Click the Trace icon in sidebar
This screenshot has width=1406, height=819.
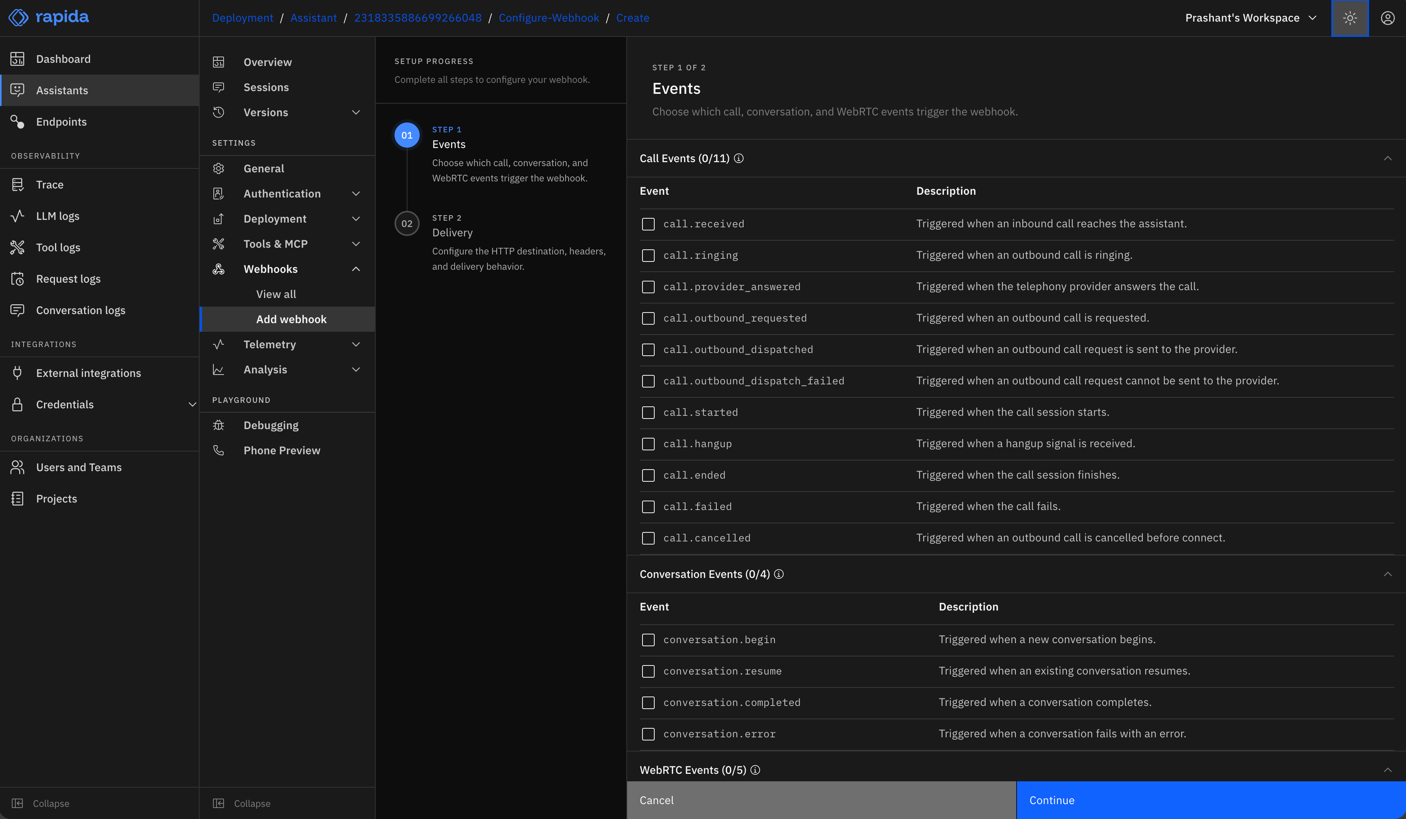point(17,185)
